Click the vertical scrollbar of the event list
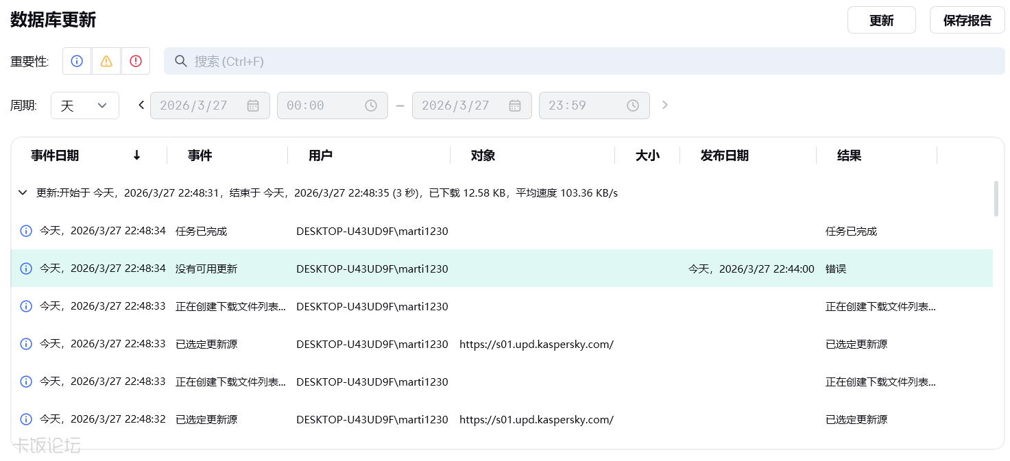The image size is (1010, 461). (996, 199)
